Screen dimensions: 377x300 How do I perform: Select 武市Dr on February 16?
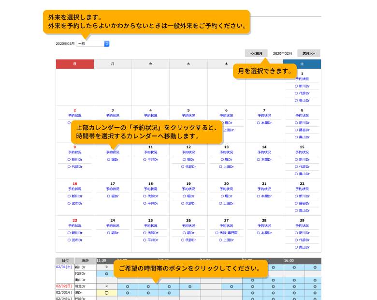75,203
